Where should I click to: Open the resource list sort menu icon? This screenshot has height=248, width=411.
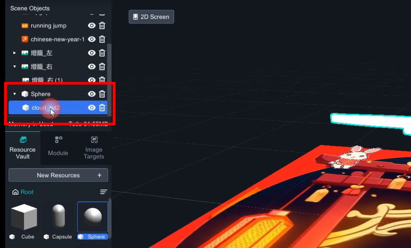(103, 192)
